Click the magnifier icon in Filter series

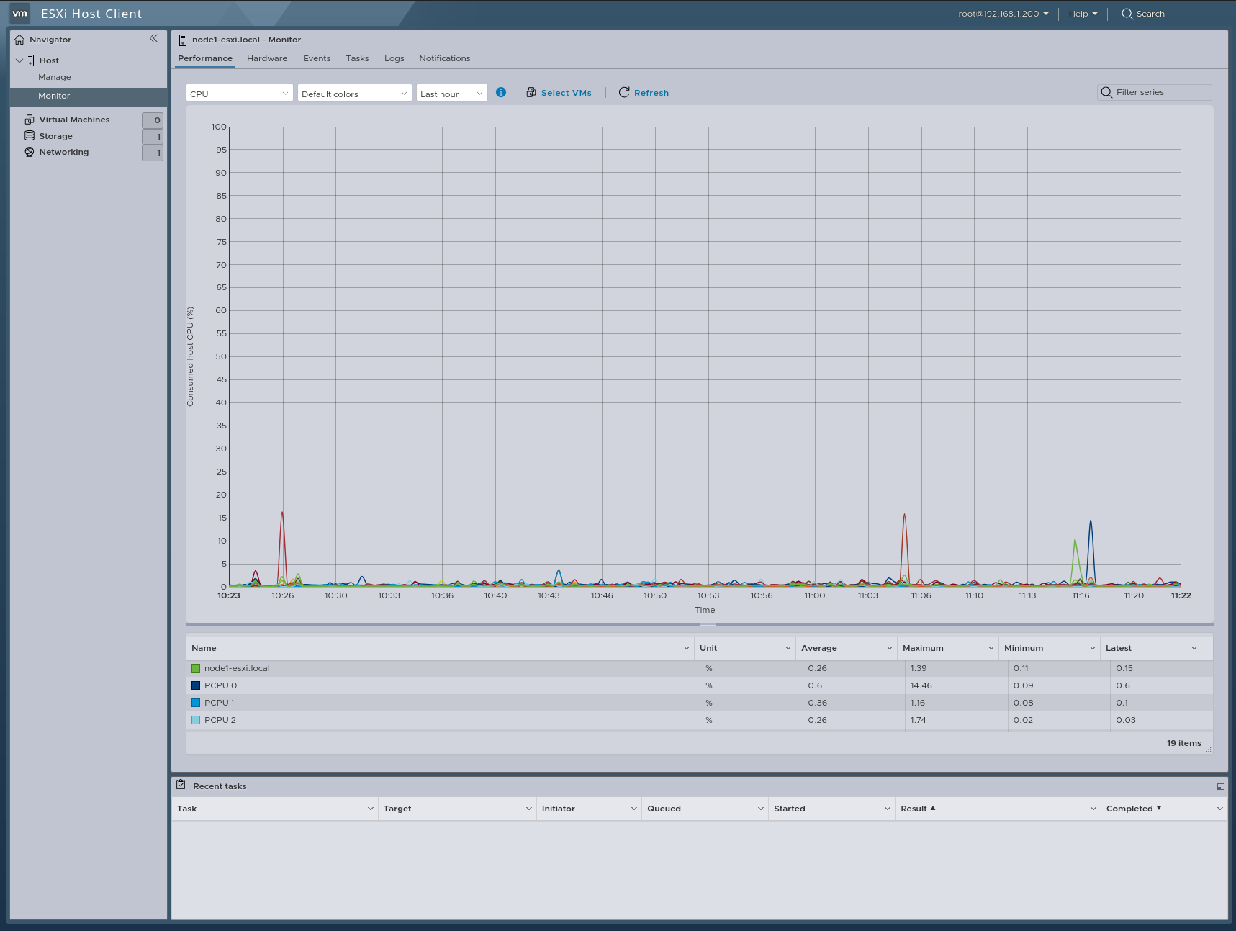(x=1106, y=92)
